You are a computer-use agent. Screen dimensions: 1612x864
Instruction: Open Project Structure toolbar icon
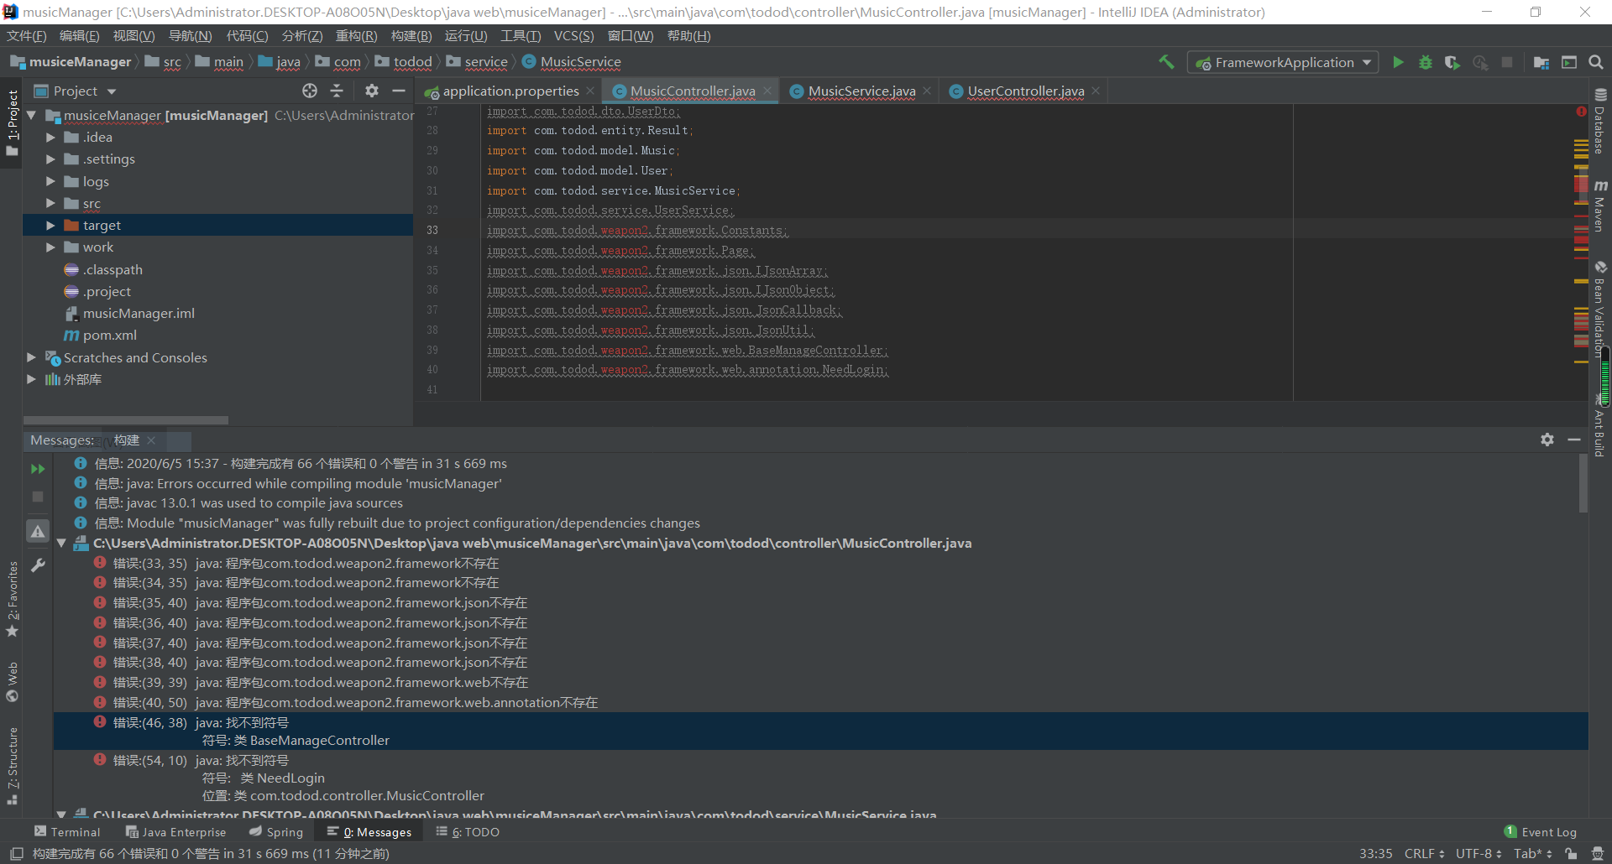coord(1541,62)
